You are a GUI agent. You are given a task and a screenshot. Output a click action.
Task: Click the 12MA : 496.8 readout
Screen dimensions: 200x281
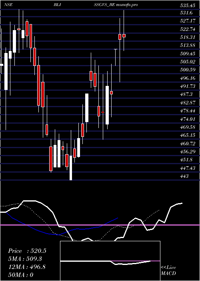(x=27, y=267)
